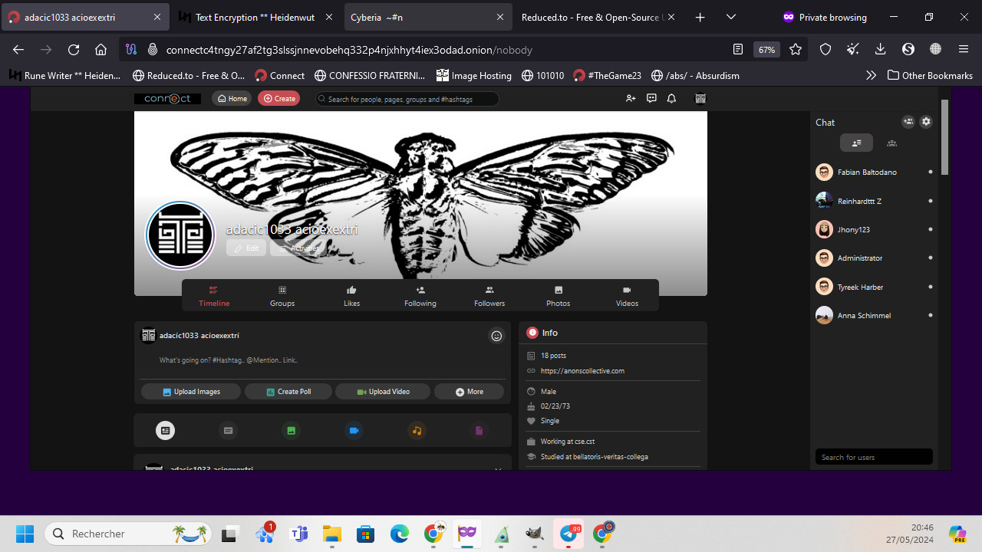Viewport: 982px width, 552px height.
Task: Select the Photos profile tab
Action: [x=559, y=296]
